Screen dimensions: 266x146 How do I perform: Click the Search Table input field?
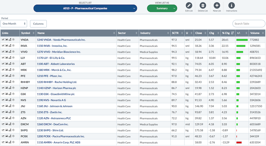coord(249,24)
